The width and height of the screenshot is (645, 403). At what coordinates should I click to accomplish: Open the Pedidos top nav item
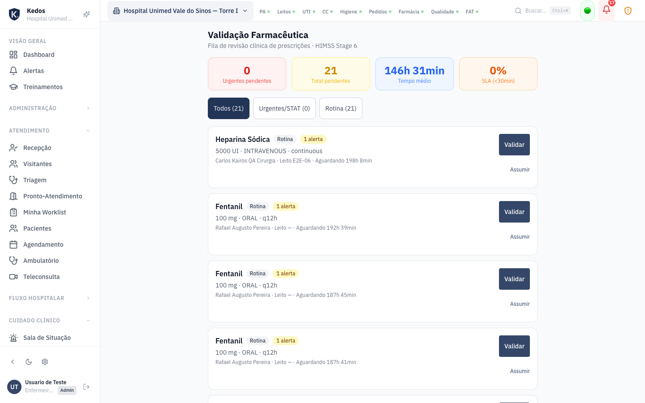tap(380, 12)
